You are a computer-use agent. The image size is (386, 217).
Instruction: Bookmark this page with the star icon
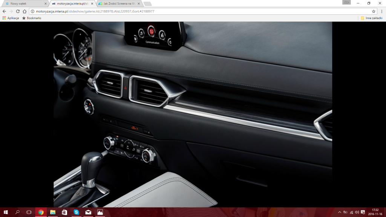[374, 11]
